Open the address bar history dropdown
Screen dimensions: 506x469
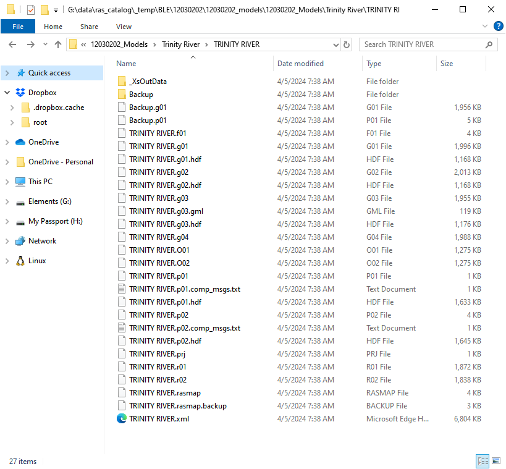[x=336, y=44]
